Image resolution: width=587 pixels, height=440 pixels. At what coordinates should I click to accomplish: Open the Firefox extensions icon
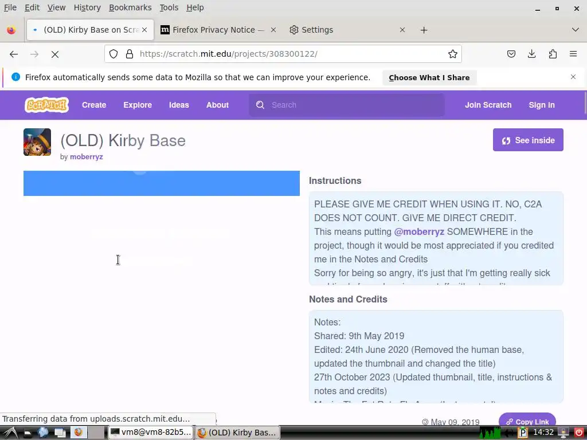[x=553, y=54]
